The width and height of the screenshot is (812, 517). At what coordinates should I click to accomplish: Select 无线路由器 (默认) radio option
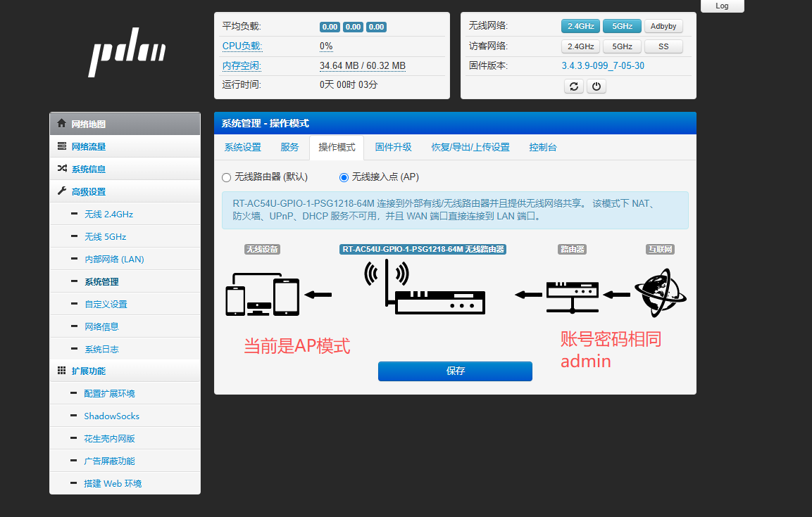(x=227, y=177)
